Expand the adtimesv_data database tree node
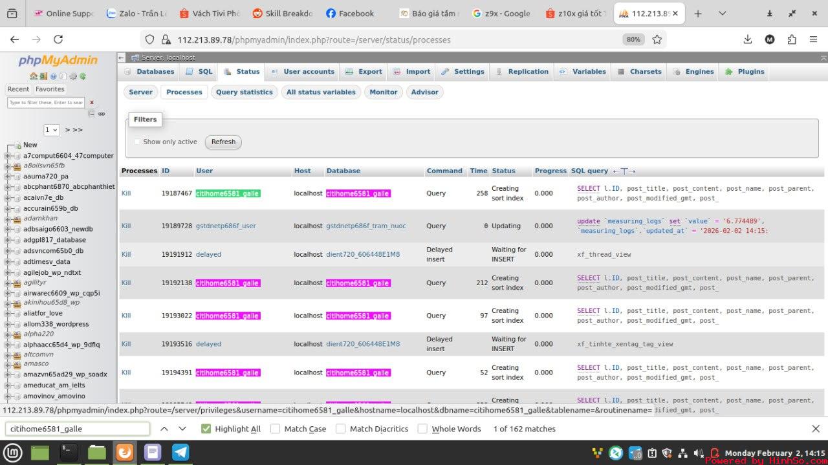This screenshot has width=828, height=465. pos(8,262)
